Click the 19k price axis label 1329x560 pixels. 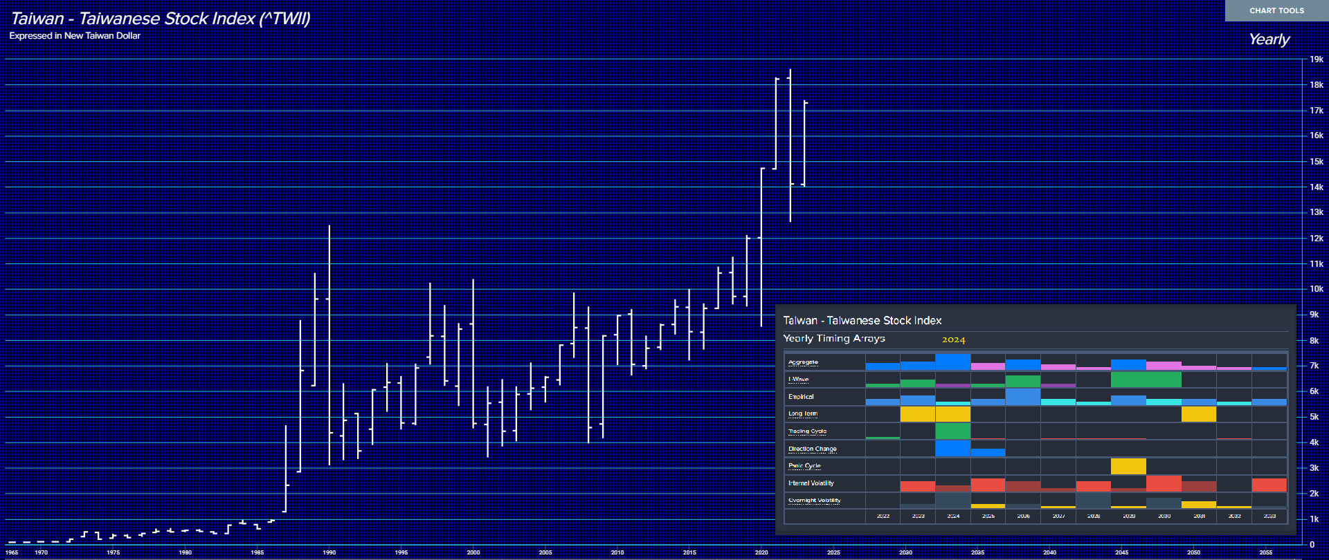click(x=1316, y=59)
